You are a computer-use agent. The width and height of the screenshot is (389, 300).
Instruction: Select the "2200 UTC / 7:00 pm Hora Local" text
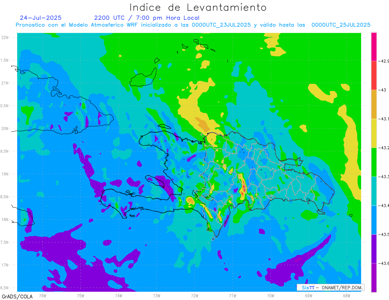click(147, 18)
